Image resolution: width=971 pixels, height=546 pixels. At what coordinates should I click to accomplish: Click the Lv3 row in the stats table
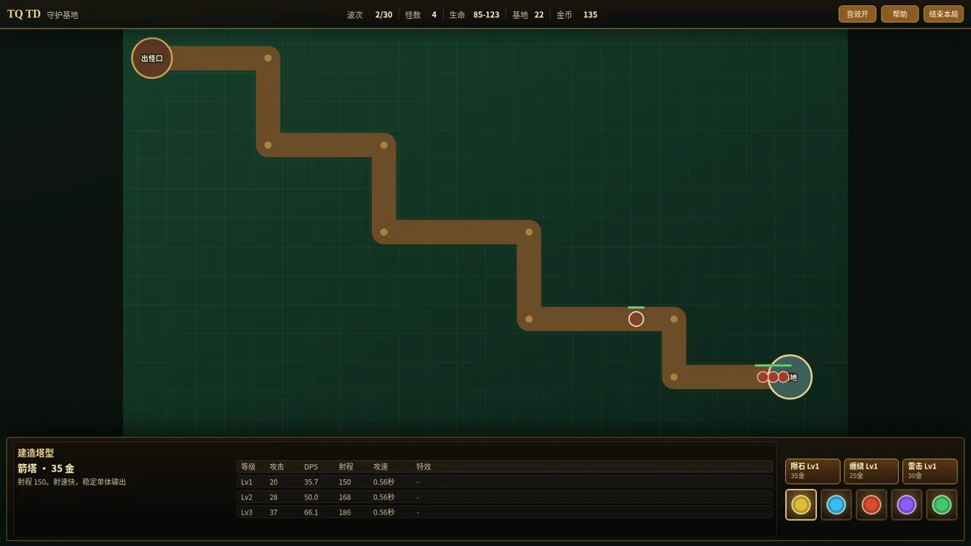pos(504,513)
